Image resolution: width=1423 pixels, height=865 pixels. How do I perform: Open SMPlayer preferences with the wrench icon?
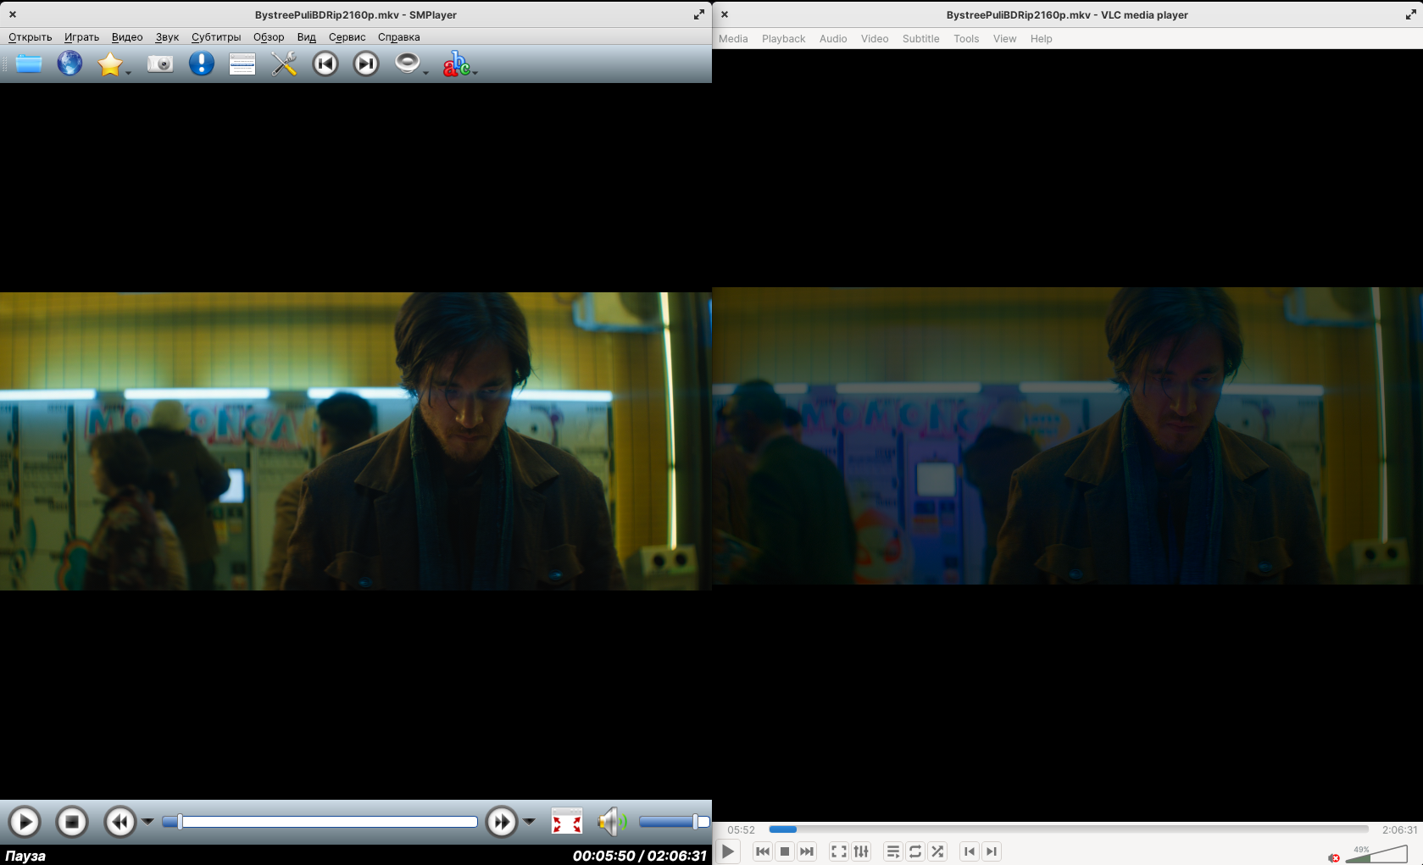(284, 64)
